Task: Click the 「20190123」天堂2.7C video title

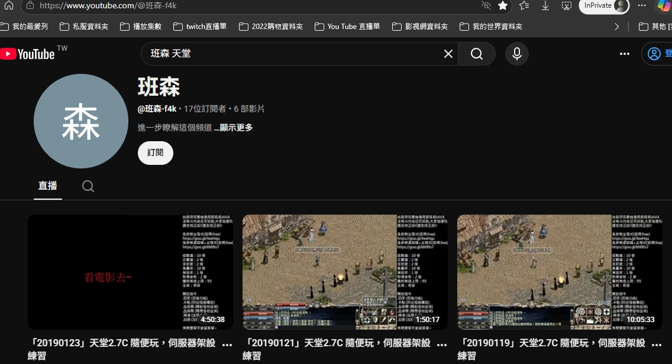Action: click(x=122, y=349)
